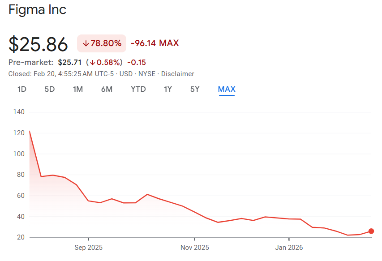The width and height of the screenshot is (382, 261).
Task: Select the 5D time range tab
Action: pyautogui.click(x=49, y=89)
